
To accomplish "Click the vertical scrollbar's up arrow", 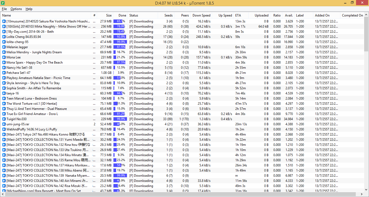I will (367, 14).
